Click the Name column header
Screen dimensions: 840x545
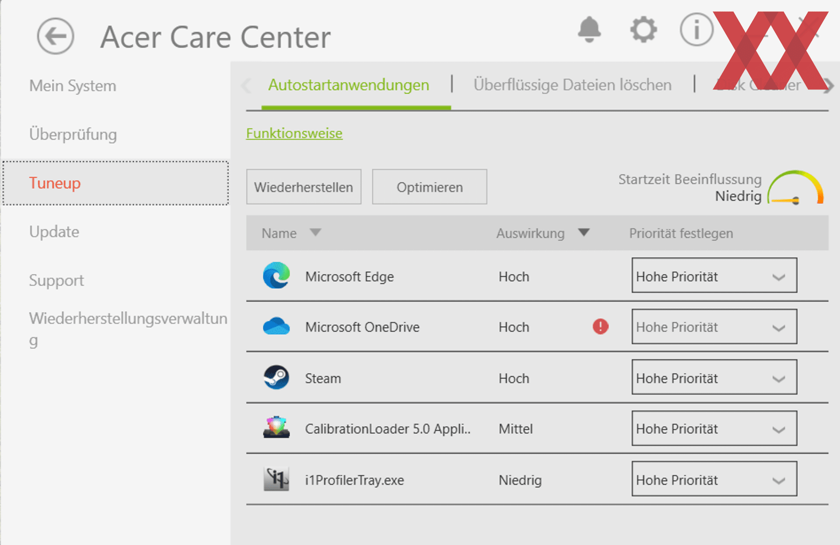(279, 233)
